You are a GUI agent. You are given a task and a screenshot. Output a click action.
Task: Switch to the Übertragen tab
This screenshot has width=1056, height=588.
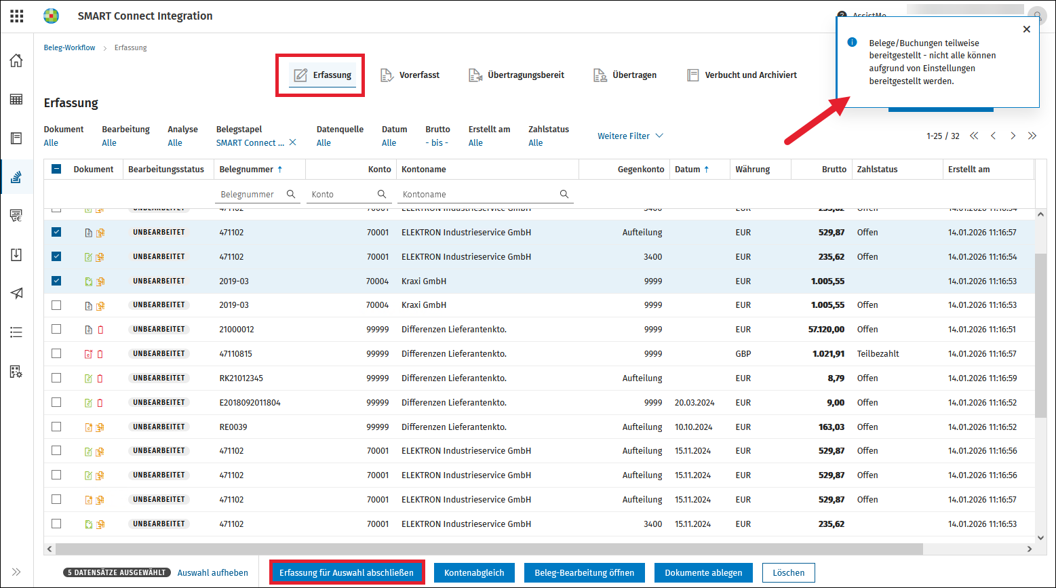tap(625, 75)
